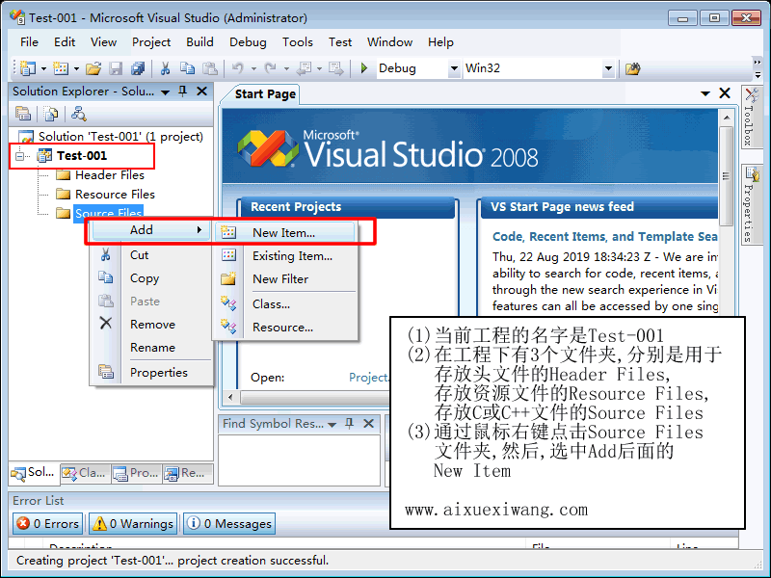This screenshot has width=771, height=578.
Task: Pin the Solution Explorer with auto-hide icon
Action: 183,92
